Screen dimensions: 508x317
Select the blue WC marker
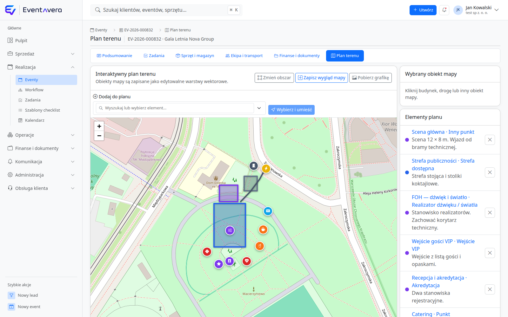[268, 211]
